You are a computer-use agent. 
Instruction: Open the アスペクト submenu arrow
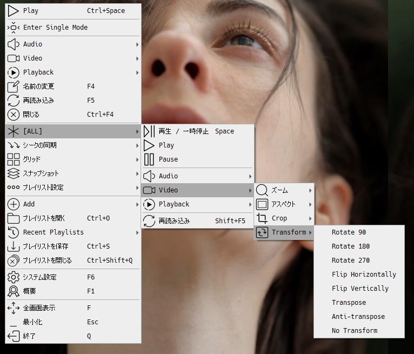pos(310,204)
